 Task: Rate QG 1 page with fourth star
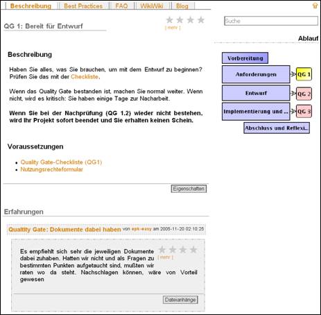pos(201,20)
